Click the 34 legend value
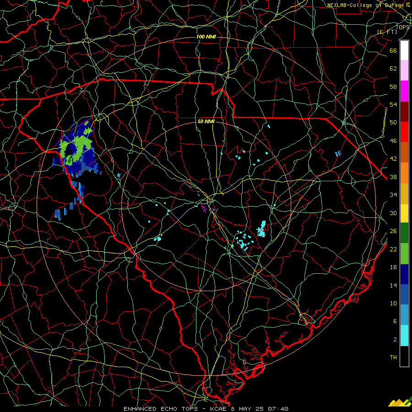The height and width of the screenshot is (412, 412). 393,195
